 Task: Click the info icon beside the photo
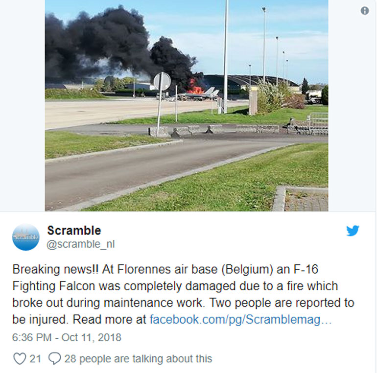[364, 11]
